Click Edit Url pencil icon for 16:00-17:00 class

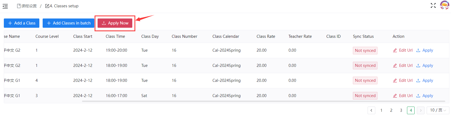click(x=395, y=96)
